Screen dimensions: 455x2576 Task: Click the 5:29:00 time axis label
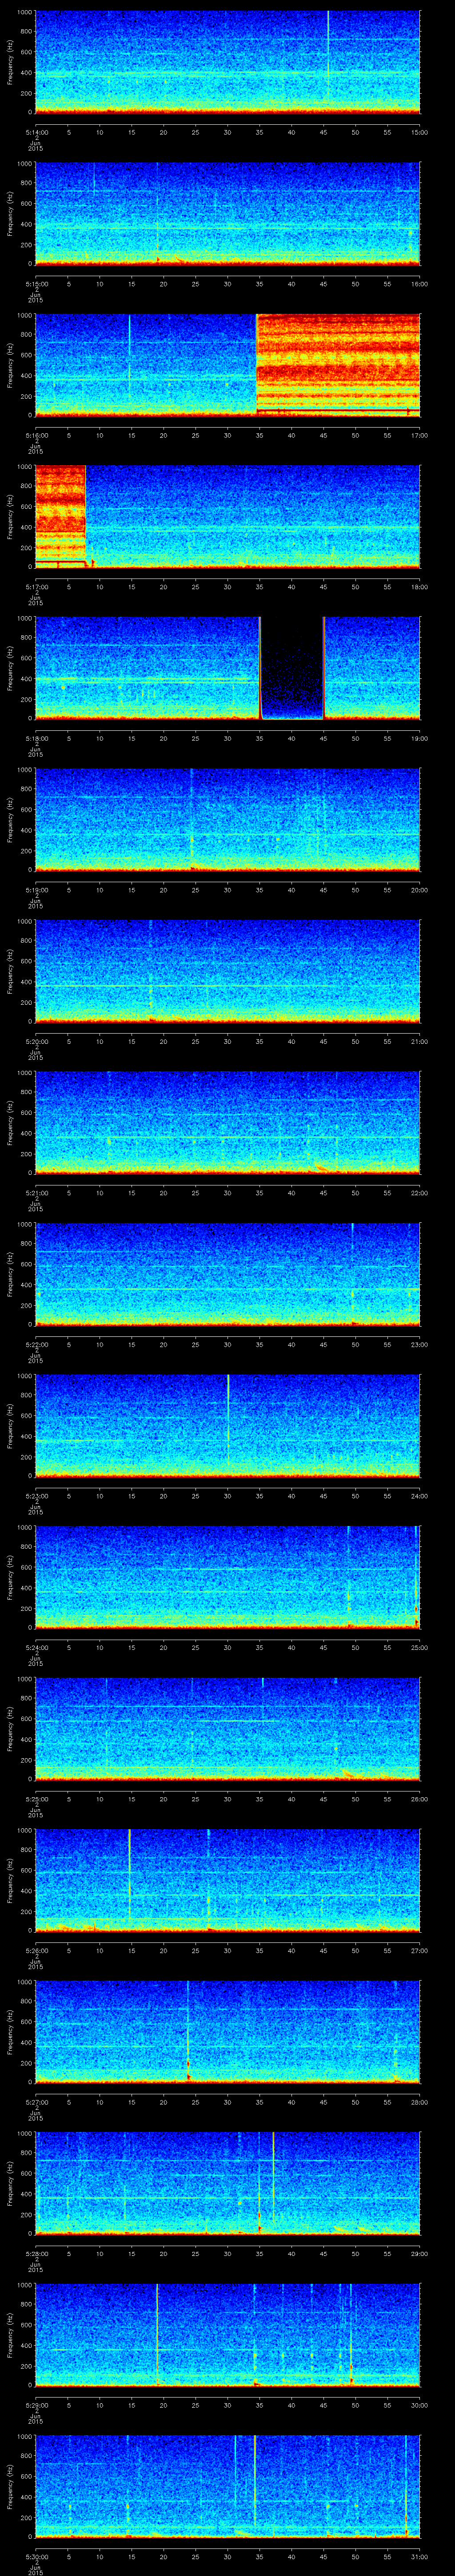pyautogui.click(x=36, y=2405)
